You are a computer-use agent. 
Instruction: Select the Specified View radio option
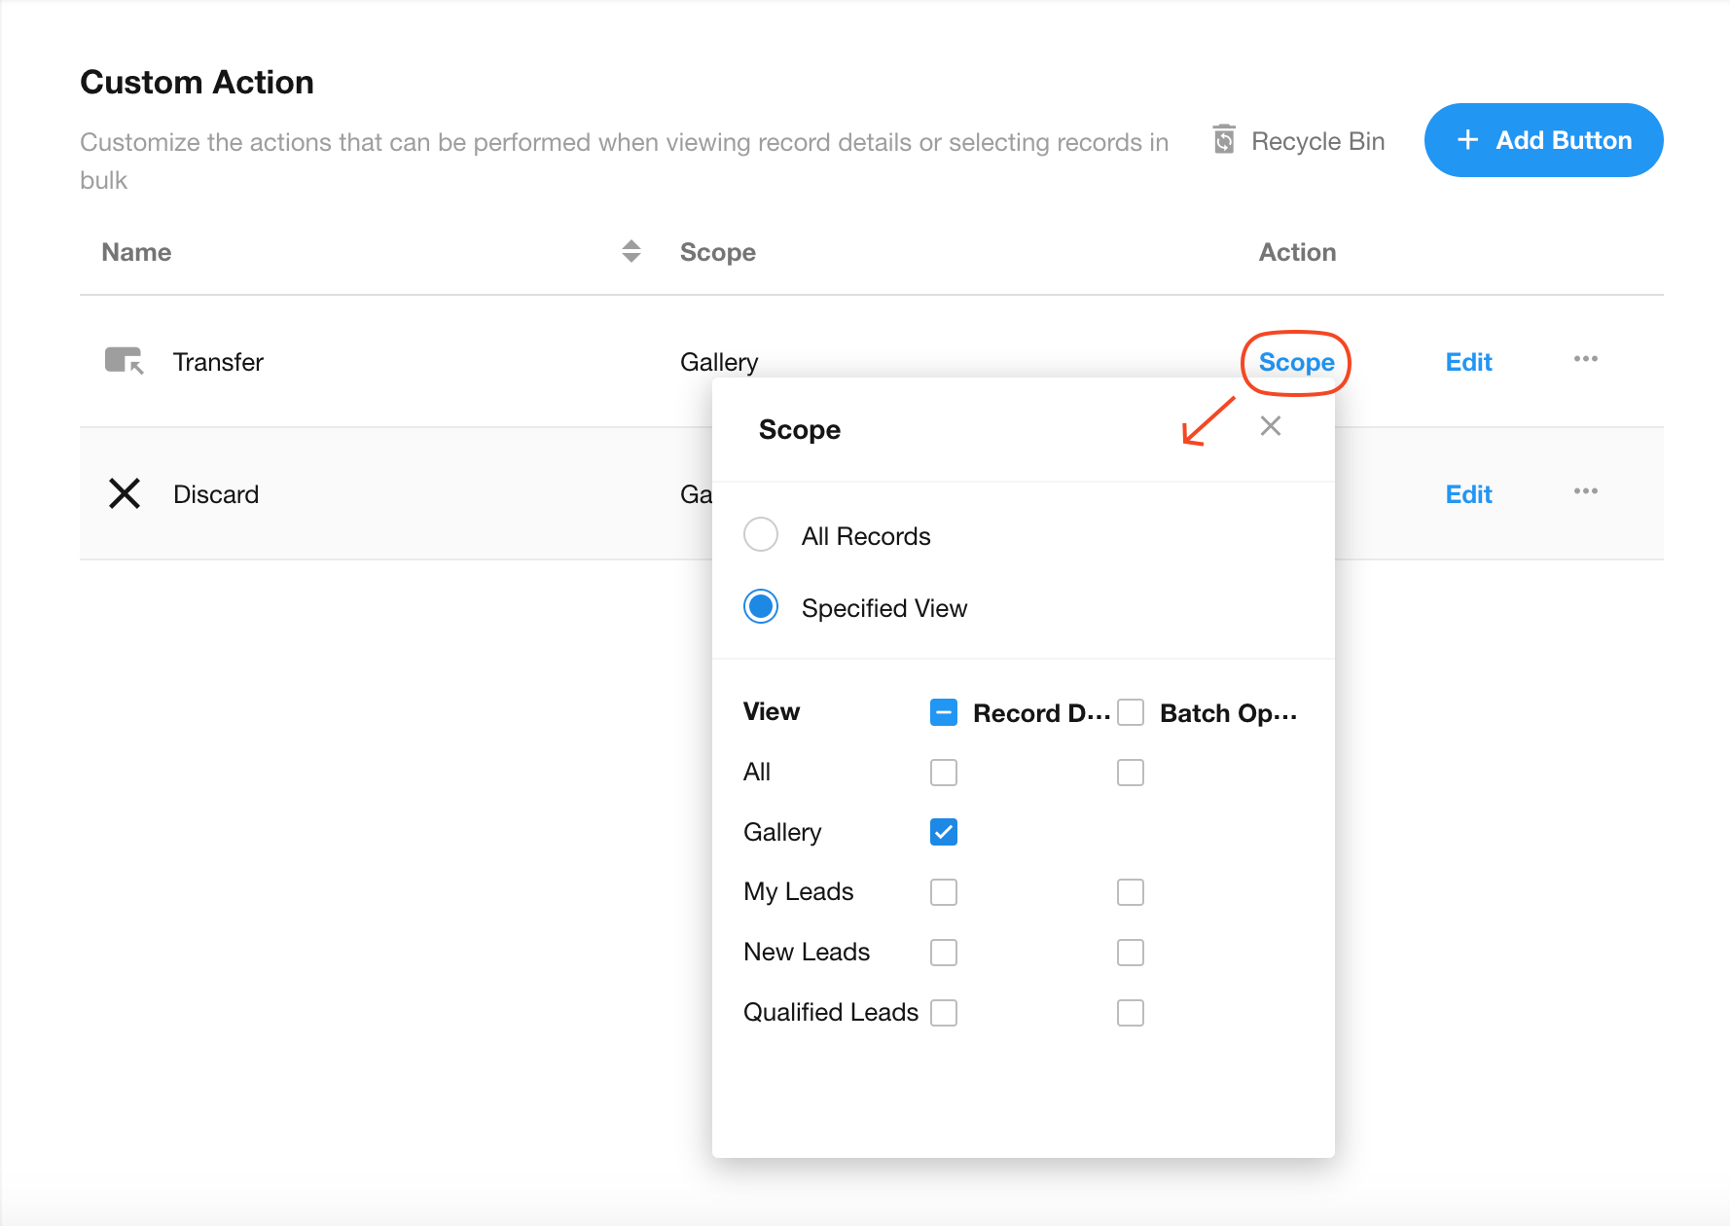coord(761,606)
